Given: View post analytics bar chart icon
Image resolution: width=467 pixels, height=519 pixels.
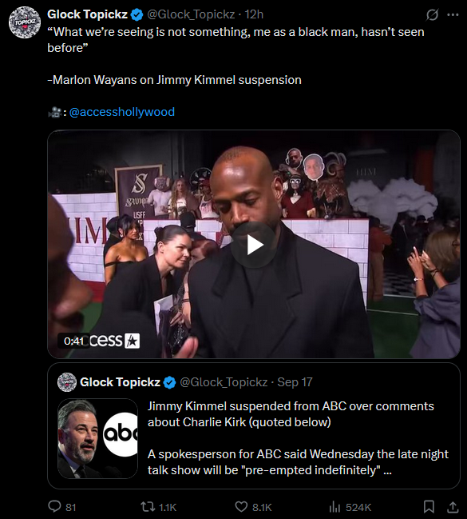Looking at the screenshot, I should [334, 507].
